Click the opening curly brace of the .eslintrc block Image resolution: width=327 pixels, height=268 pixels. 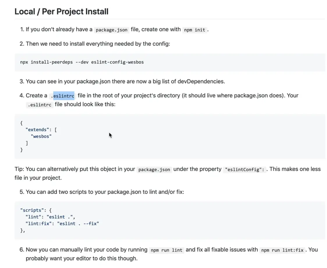[22, 123]
